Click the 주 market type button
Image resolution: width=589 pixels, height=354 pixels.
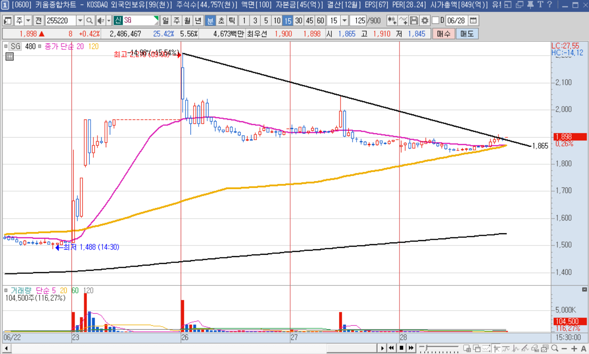click(x=19, y=21)
